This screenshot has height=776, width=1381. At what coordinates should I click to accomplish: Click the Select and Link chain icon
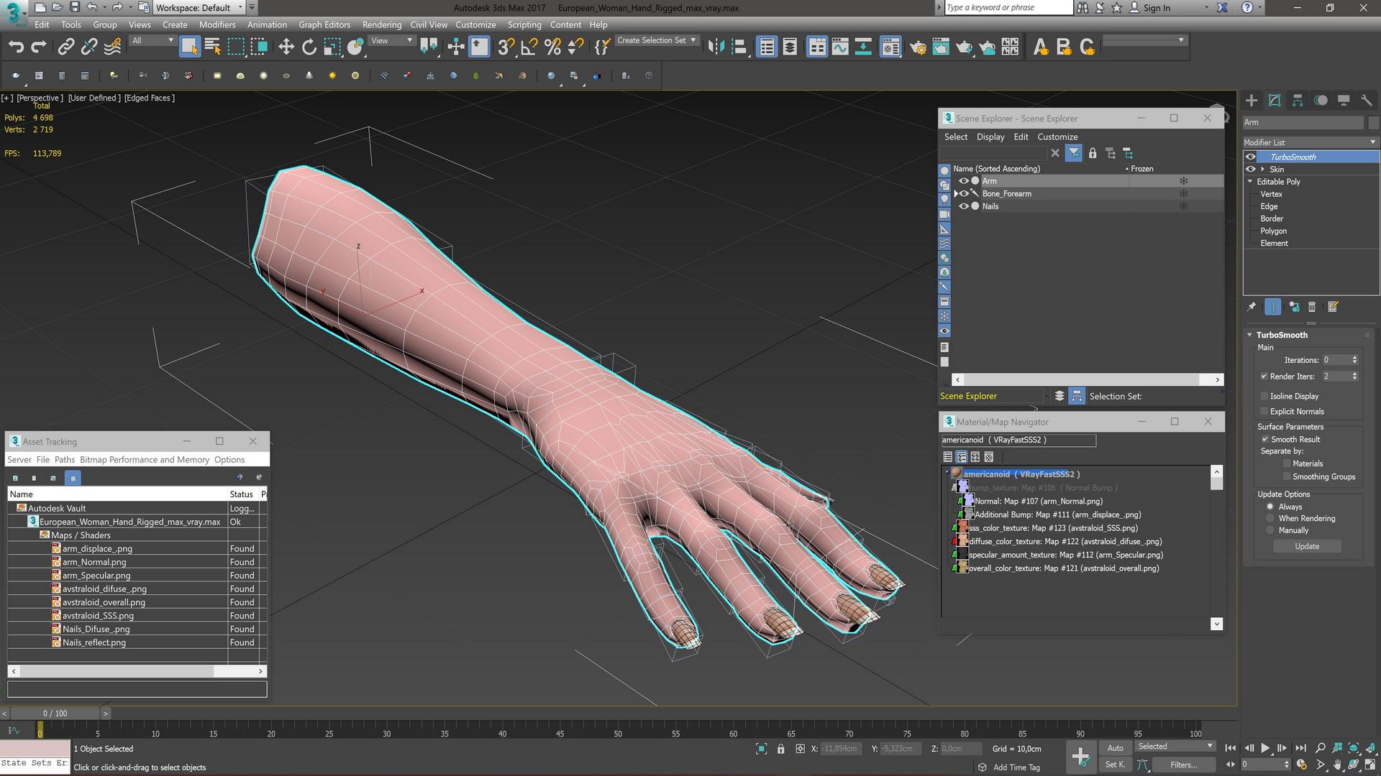(x=66, y=47)
